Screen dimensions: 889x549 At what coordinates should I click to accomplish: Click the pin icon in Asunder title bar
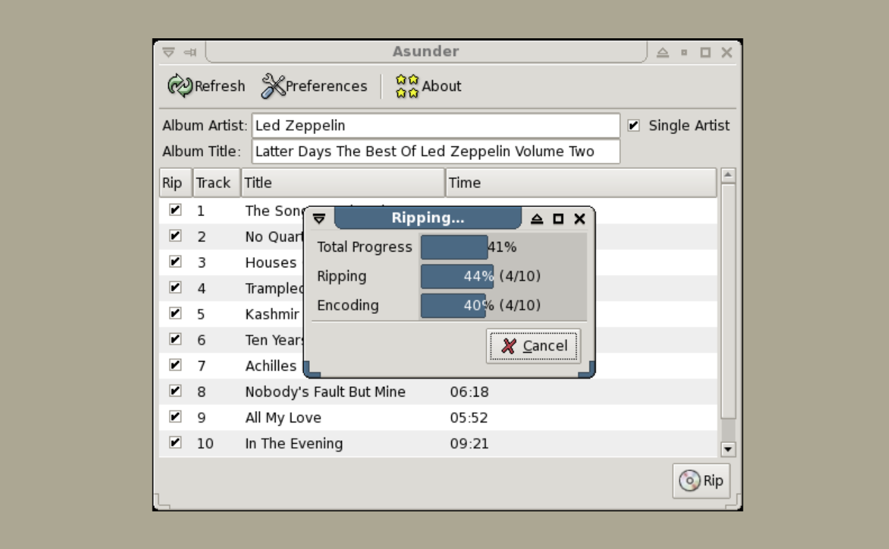coord(189,52)
